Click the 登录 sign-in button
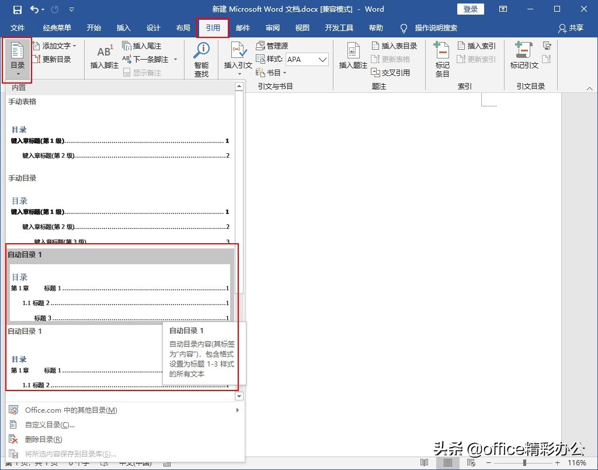The image size is (598, 470). click(x=470, y=9)
